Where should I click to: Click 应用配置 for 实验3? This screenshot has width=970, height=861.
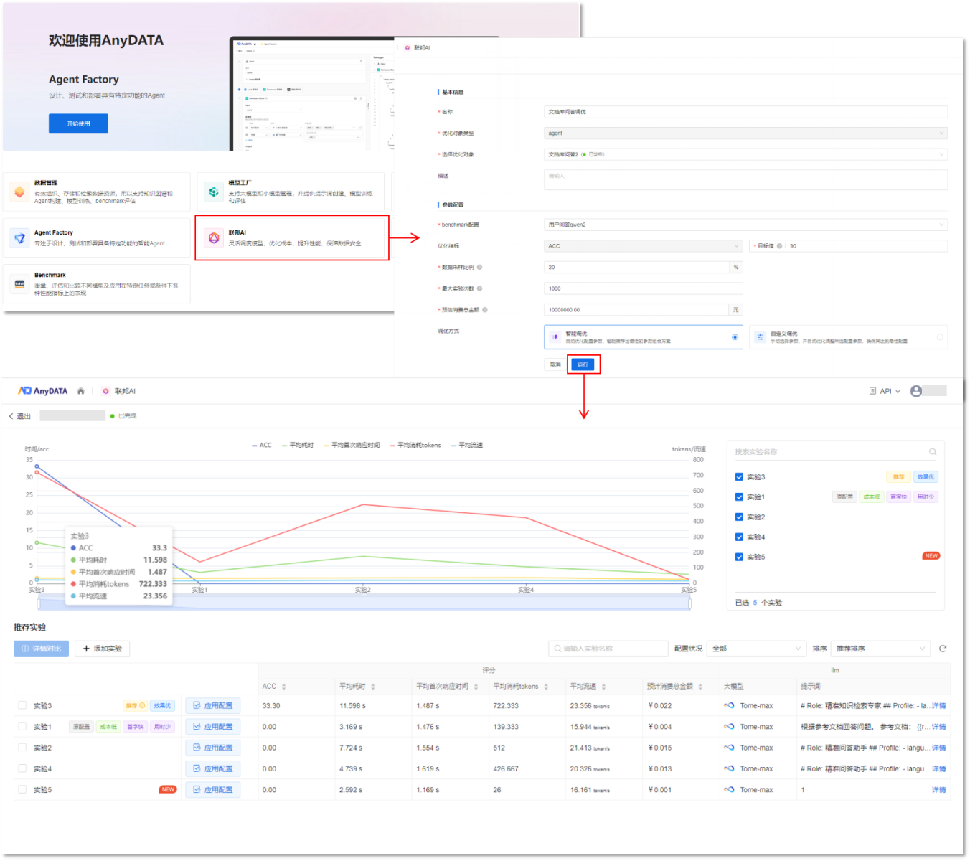click(x=213, y=706)
